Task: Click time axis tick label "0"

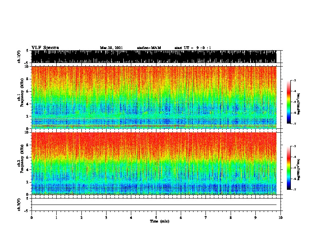Action: [x=32, y=218]
